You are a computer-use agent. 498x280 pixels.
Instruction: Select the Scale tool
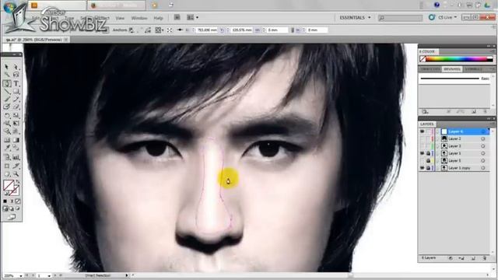point(16,115)
